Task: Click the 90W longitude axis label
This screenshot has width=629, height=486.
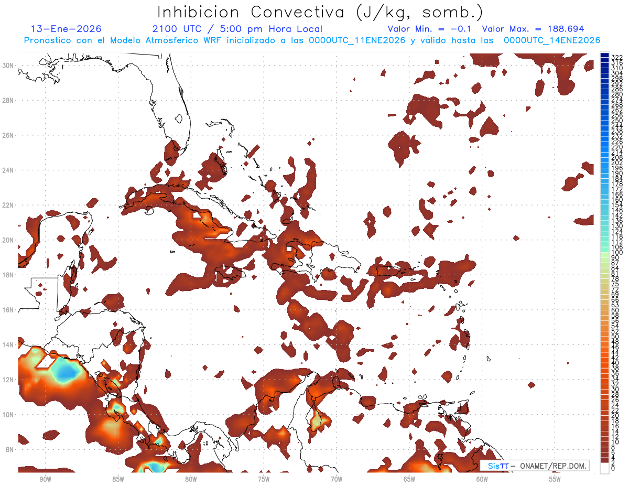Action: (45, 479)
